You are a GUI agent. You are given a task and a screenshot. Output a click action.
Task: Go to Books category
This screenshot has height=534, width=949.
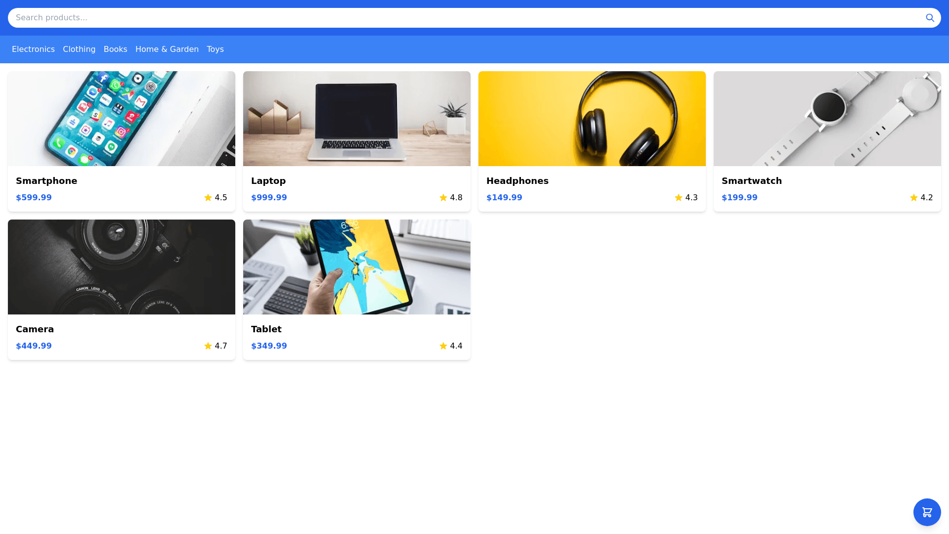tap(116, 49)
